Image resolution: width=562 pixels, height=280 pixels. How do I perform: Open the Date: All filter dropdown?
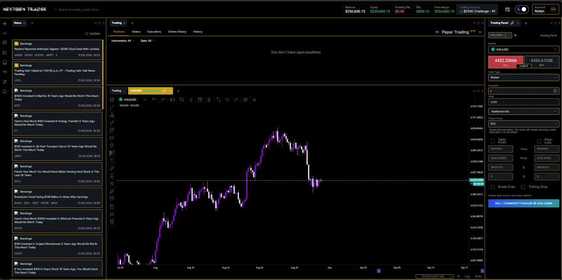tap(147, 41)
